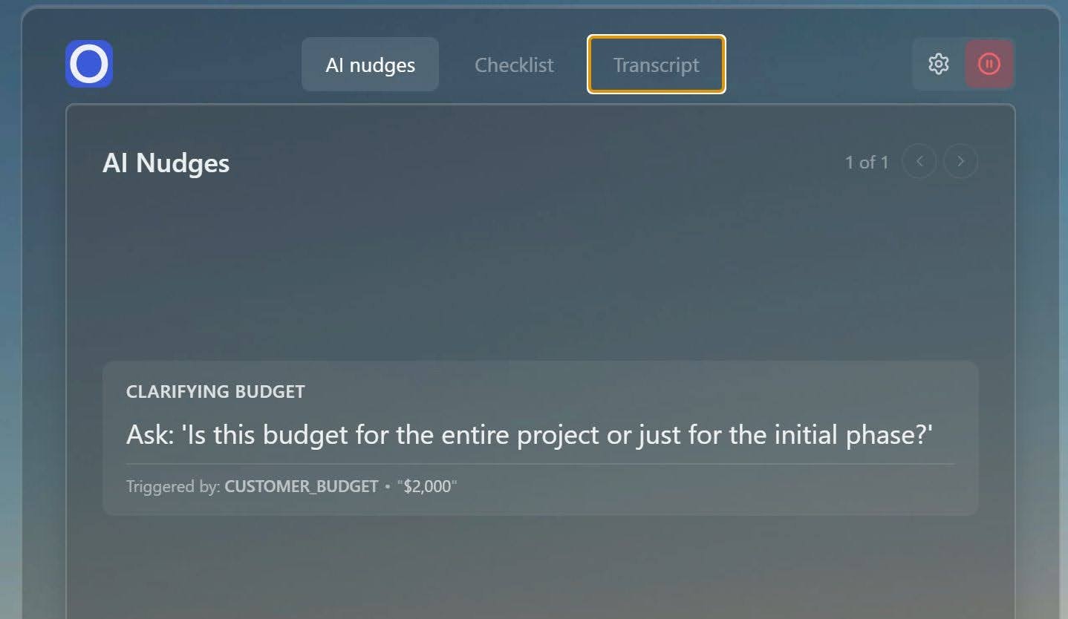1068x619 pixels.
Task: Click the CUSTOMER_BUDGET trigger keyword
Action: (302, 486)
